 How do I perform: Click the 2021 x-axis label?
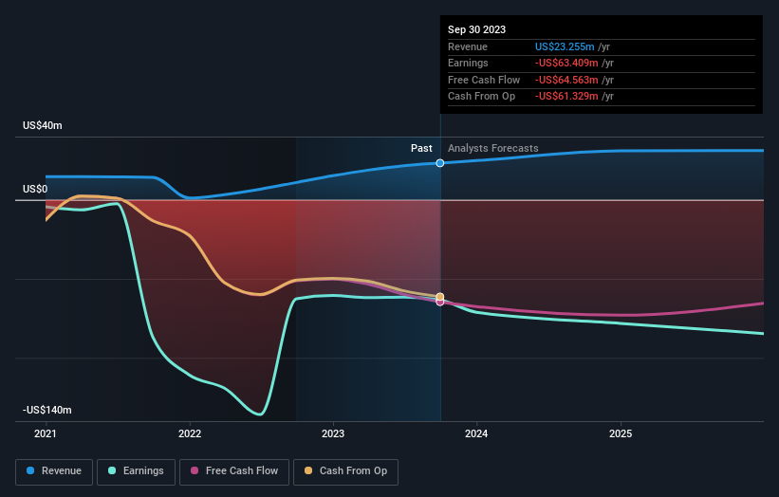tap(46, 434)
